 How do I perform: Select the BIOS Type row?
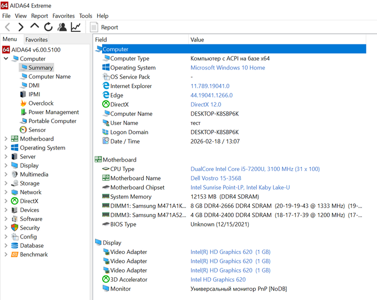230,224
